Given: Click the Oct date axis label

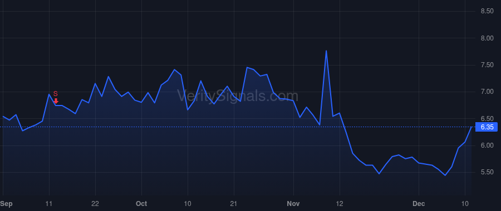Looking at the screenshot, I should pos(141,204).
